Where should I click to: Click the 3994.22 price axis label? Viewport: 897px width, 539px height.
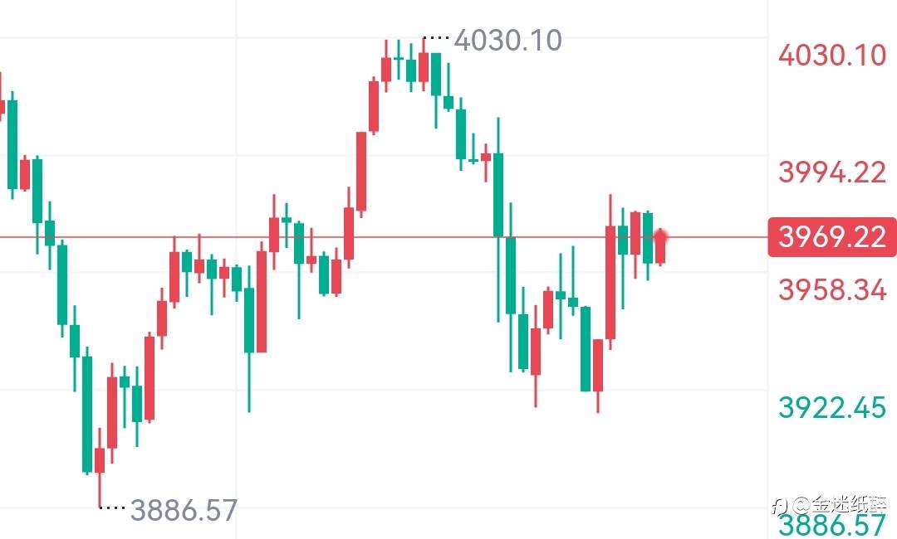[832, 173]
